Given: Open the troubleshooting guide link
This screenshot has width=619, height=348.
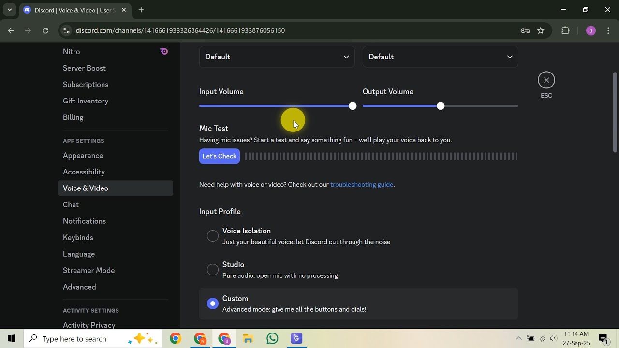Looking at the screenshot, I should click(x=362, y=184).
